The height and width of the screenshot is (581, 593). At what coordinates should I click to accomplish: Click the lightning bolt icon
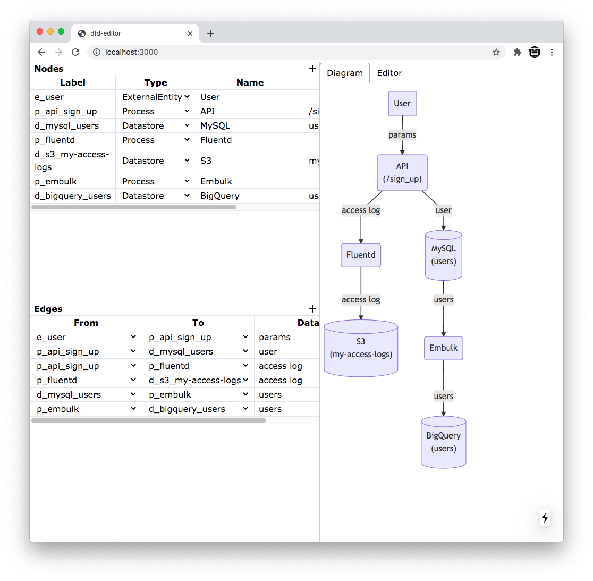click(x=545, y=518)
